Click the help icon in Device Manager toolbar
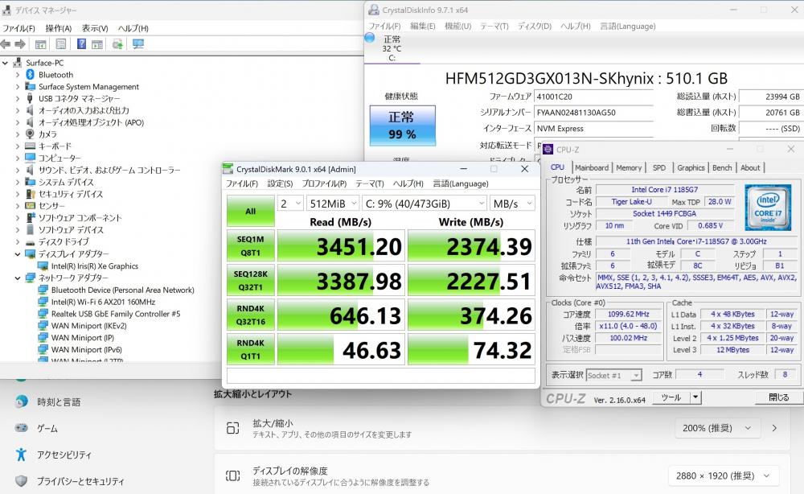Viewport: 804px width, 494px height. point(81,44)
